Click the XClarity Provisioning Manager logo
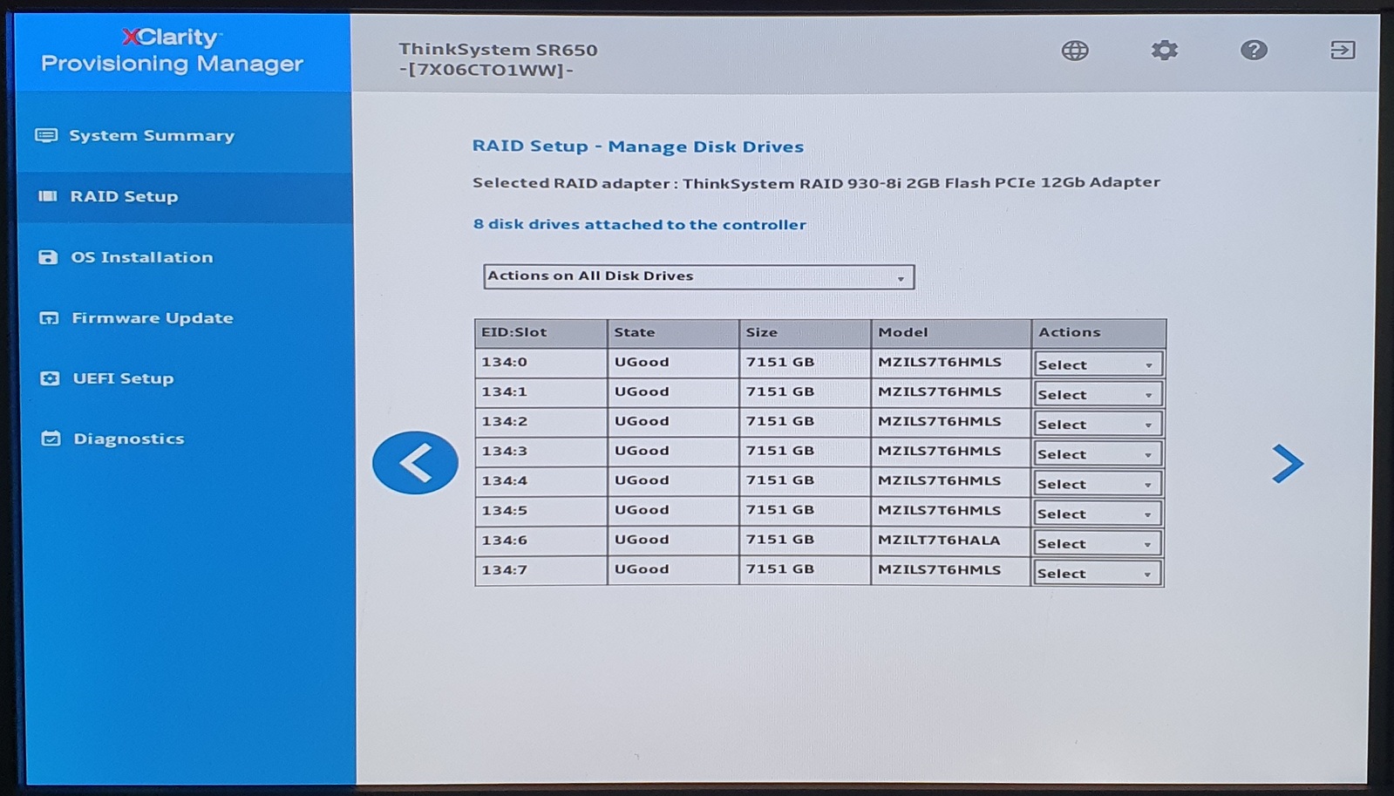1394x796 pixels. [172, 51]
